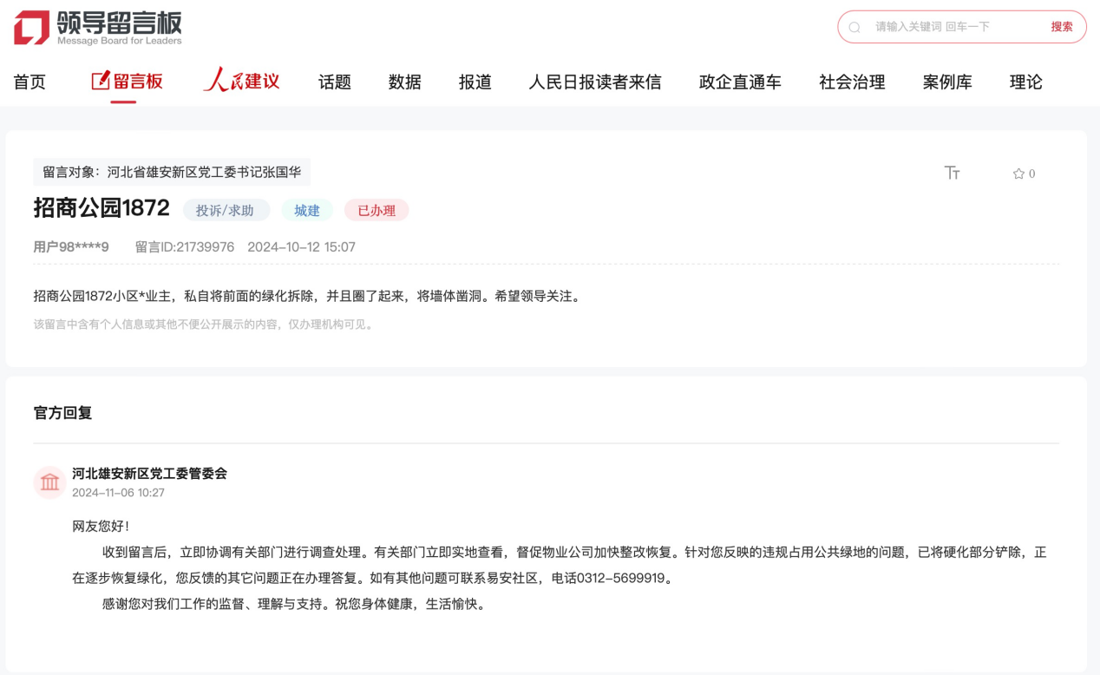The width and height of the screenshot is (1100, 675).
Task: Click the title 招商公园1872
Action: coord(101,208)
